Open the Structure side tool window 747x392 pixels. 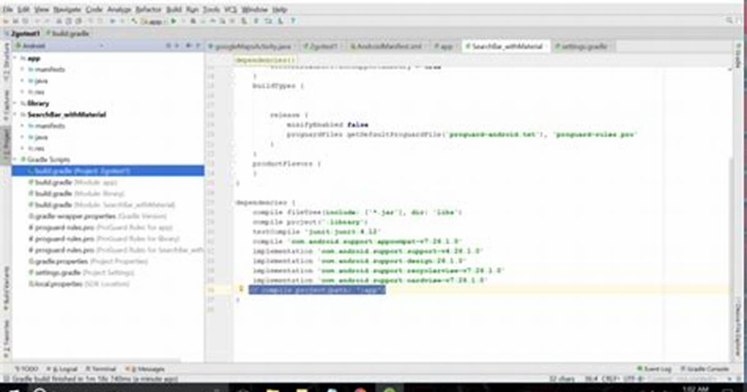pos(6,61)
